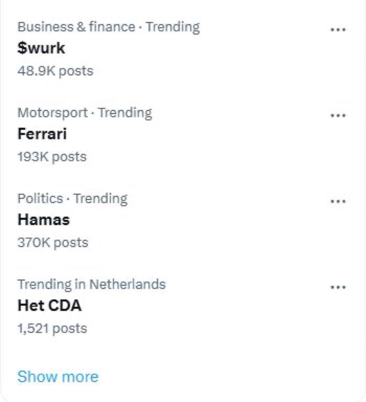Click Trending in Netherlands label
The width and height of the screenshot is (366, 402).
coord(91,284)
